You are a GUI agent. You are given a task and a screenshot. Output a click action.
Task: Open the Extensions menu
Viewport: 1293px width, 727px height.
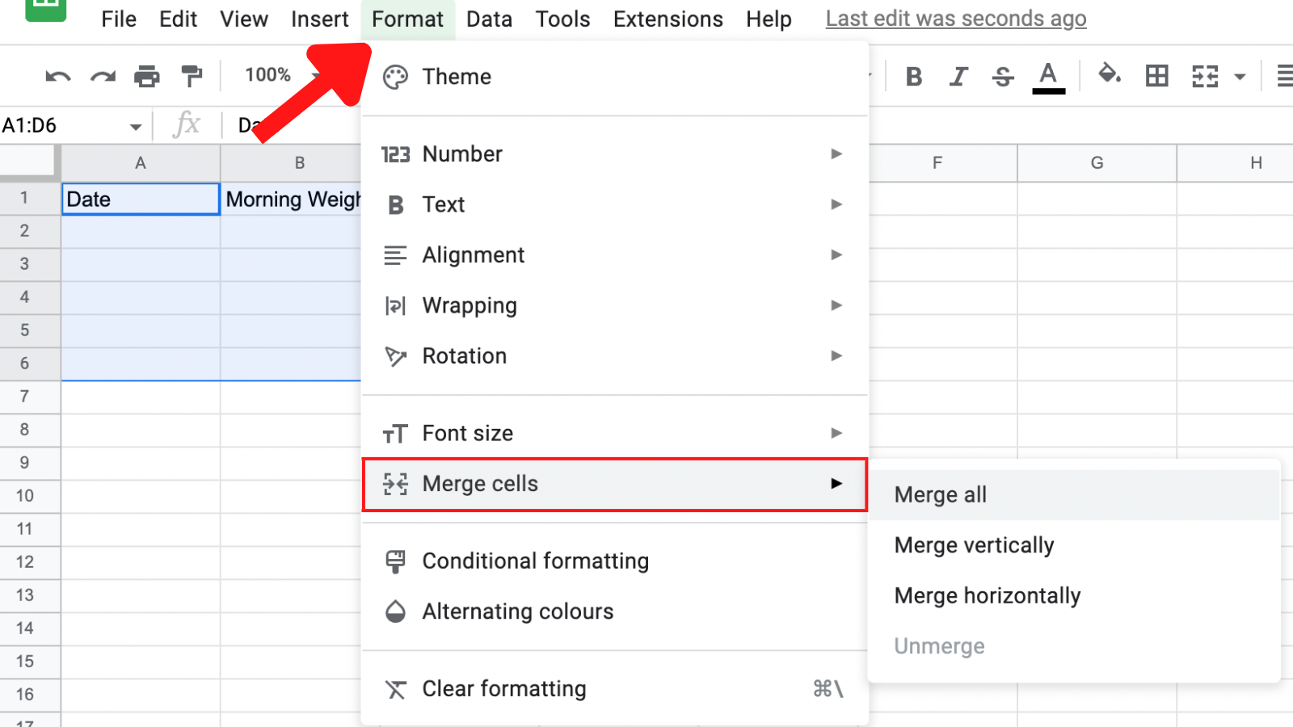pyautogui.click(x=668, y=19)
